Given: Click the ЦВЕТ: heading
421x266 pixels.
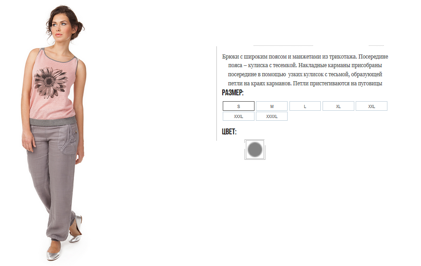Looking at the screenshot, I should 229,132.
